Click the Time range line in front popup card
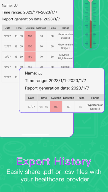Image resolution: width=108 pixels, height=192 pixels. click(55, 81)
